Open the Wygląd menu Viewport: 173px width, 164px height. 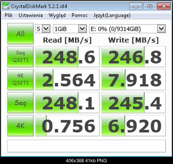click(x=57, y=16)
